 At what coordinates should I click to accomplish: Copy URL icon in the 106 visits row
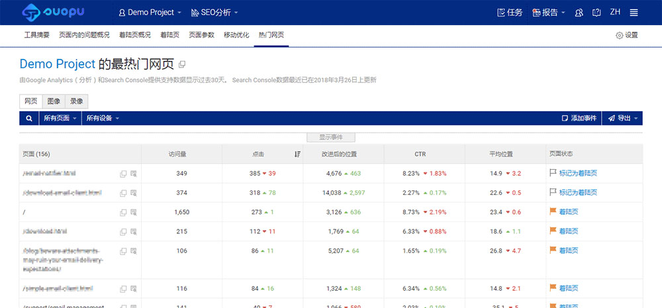tap(123, 251)
